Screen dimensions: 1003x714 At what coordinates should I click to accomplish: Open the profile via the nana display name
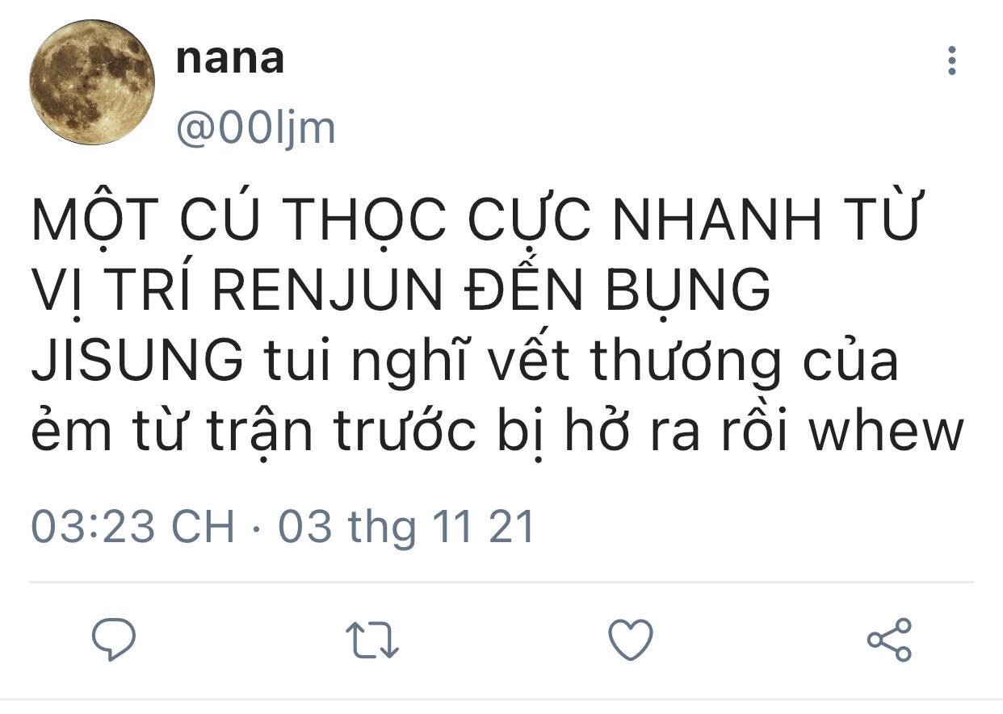pos(230,58)
